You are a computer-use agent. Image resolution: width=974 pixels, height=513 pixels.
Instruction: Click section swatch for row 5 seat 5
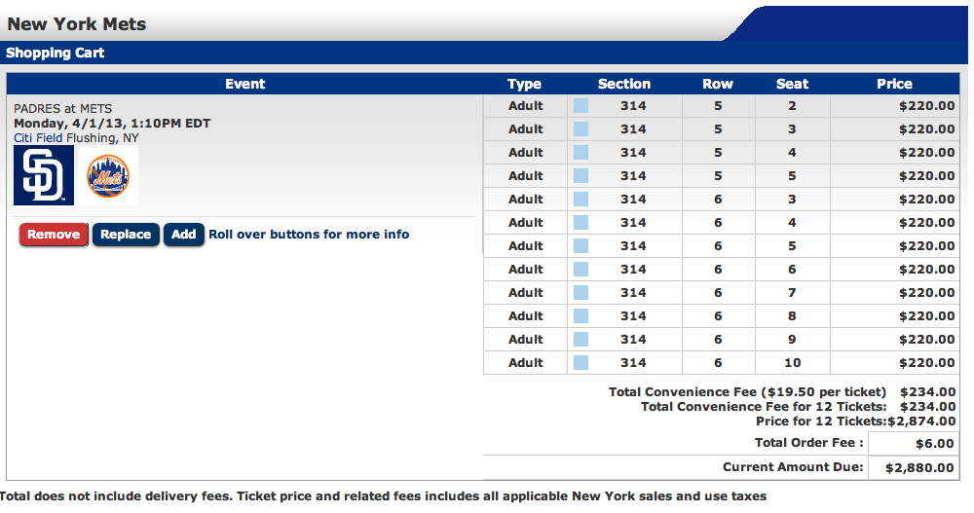pos(581,176)
